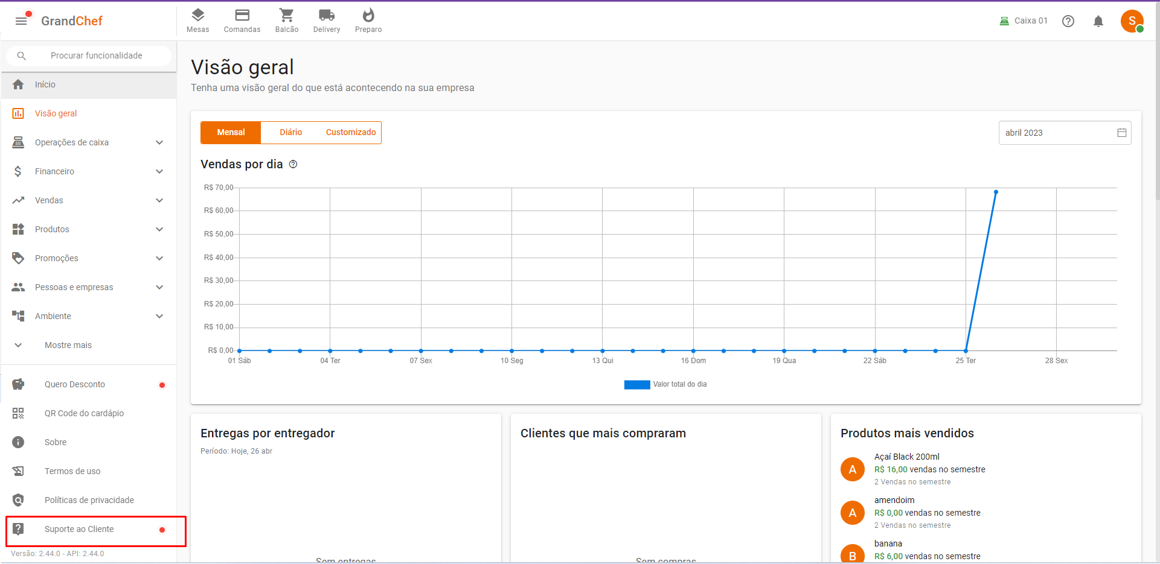Select the Customizado period option
Viewport: 1160px width, 564px height.
coord(351,133)
